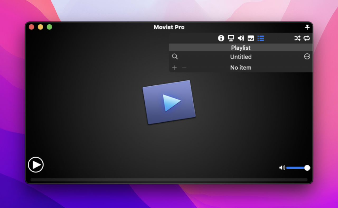Mute audio via the volume speaker icon
338x208 pixels.
click(282, 168)
